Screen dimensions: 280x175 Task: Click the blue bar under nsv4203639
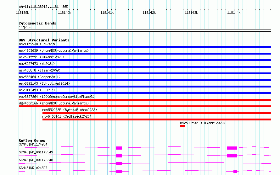pyautogui.click(x=145, y=54)
